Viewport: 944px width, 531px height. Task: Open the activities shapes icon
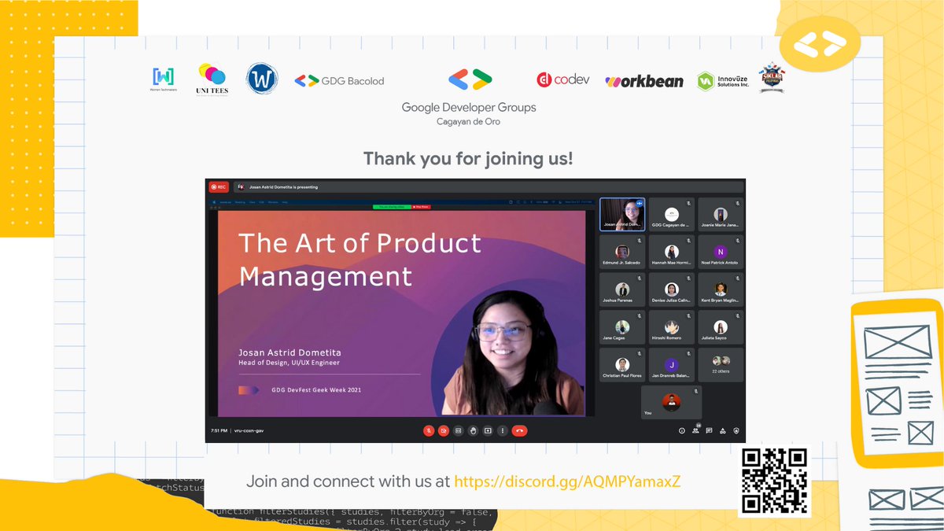(723, 430)
